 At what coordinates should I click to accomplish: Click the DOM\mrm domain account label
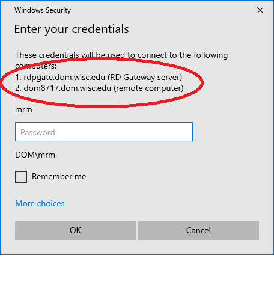click(35, 155)
